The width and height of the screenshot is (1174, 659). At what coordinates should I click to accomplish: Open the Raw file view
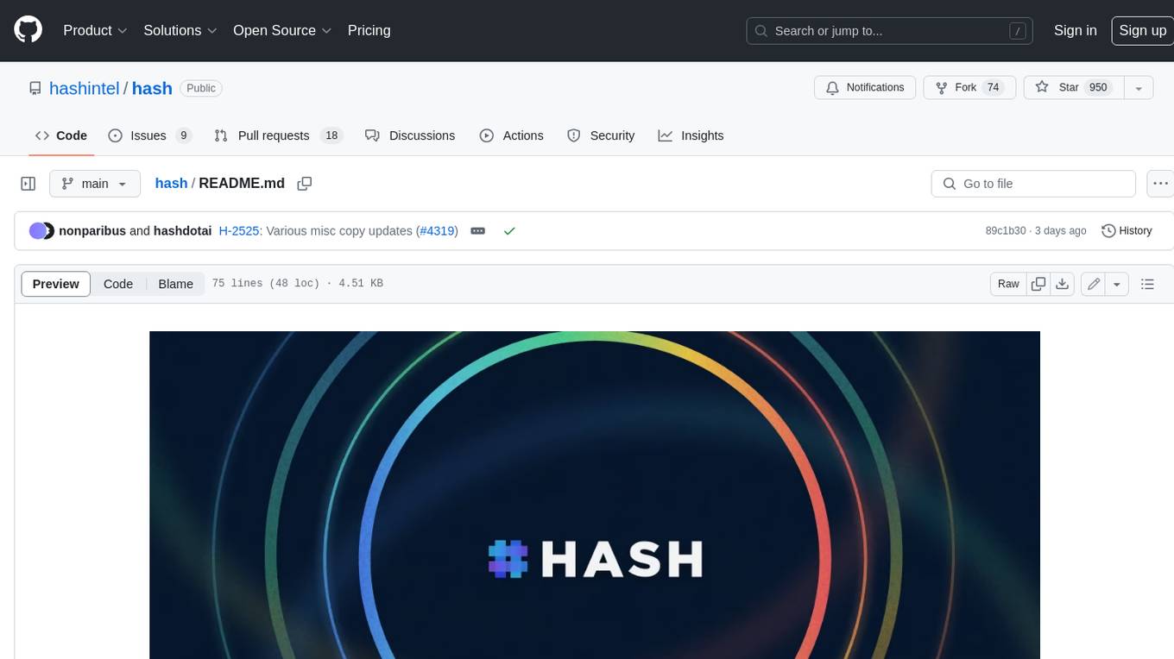1008,284
